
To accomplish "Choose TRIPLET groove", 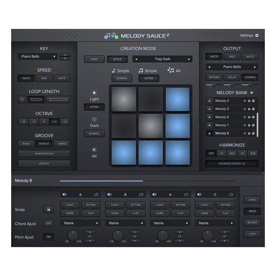I will pos(44,144).
